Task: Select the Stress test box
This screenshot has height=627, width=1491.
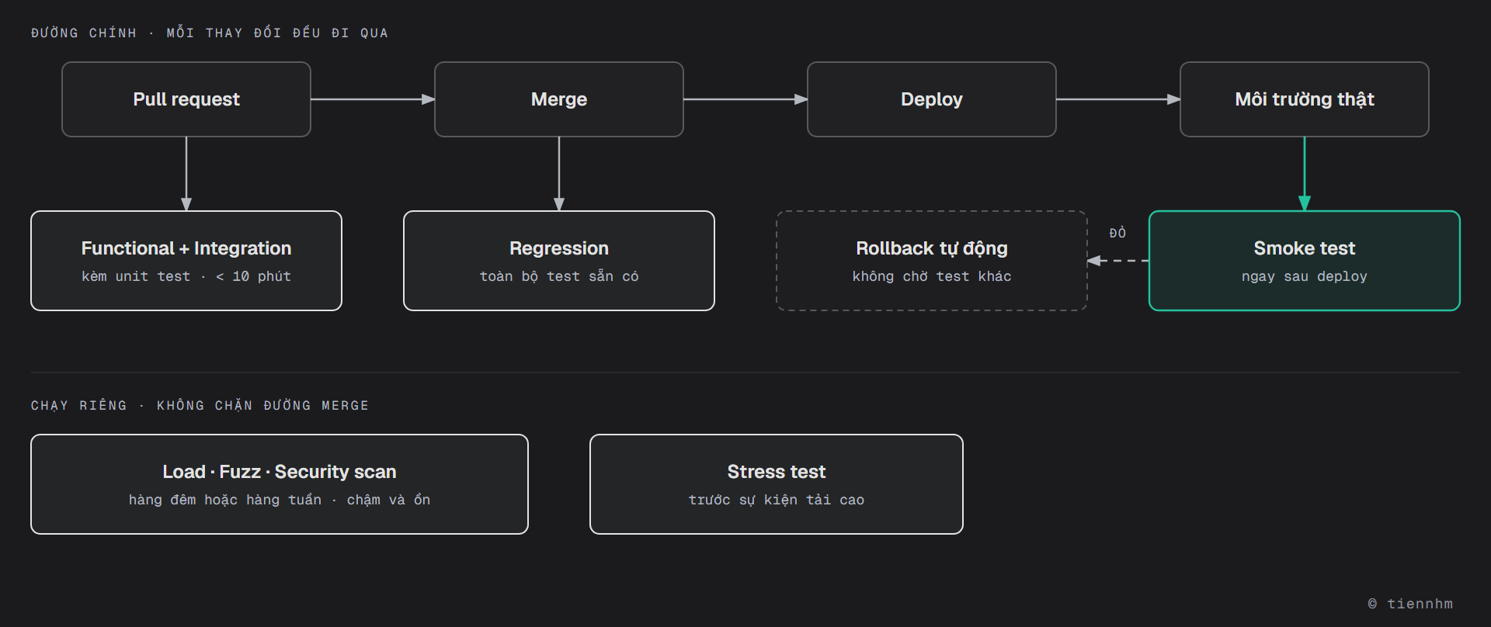Action: (x=777, y=484)
